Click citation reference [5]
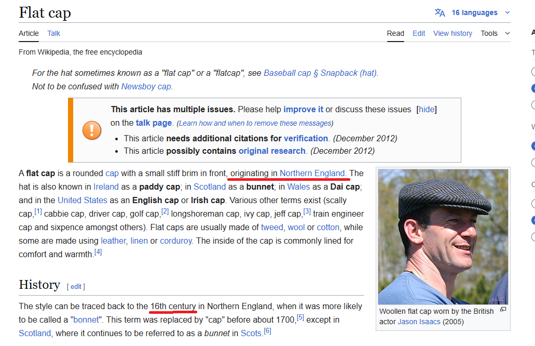The image size is (535, 346). pyautogui.click(x=300, y=317)
